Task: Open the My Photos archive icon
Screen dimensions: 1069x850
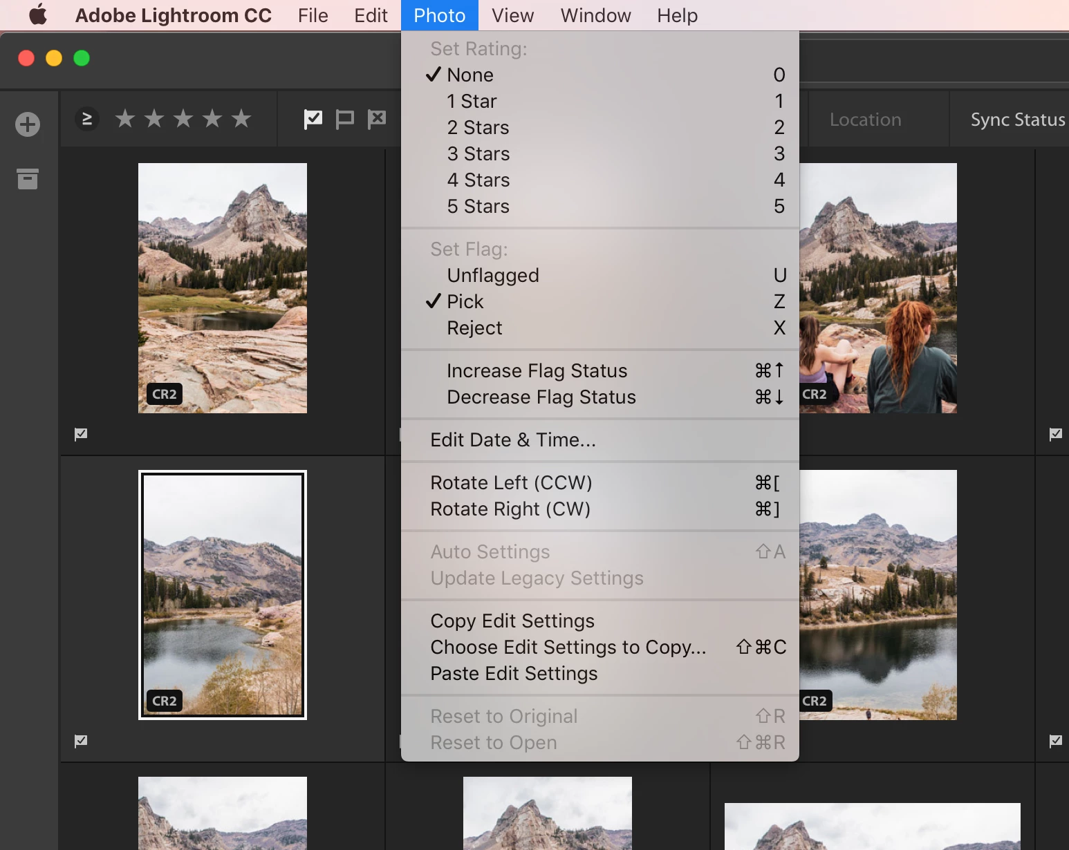Action: [x=28, y=178]
